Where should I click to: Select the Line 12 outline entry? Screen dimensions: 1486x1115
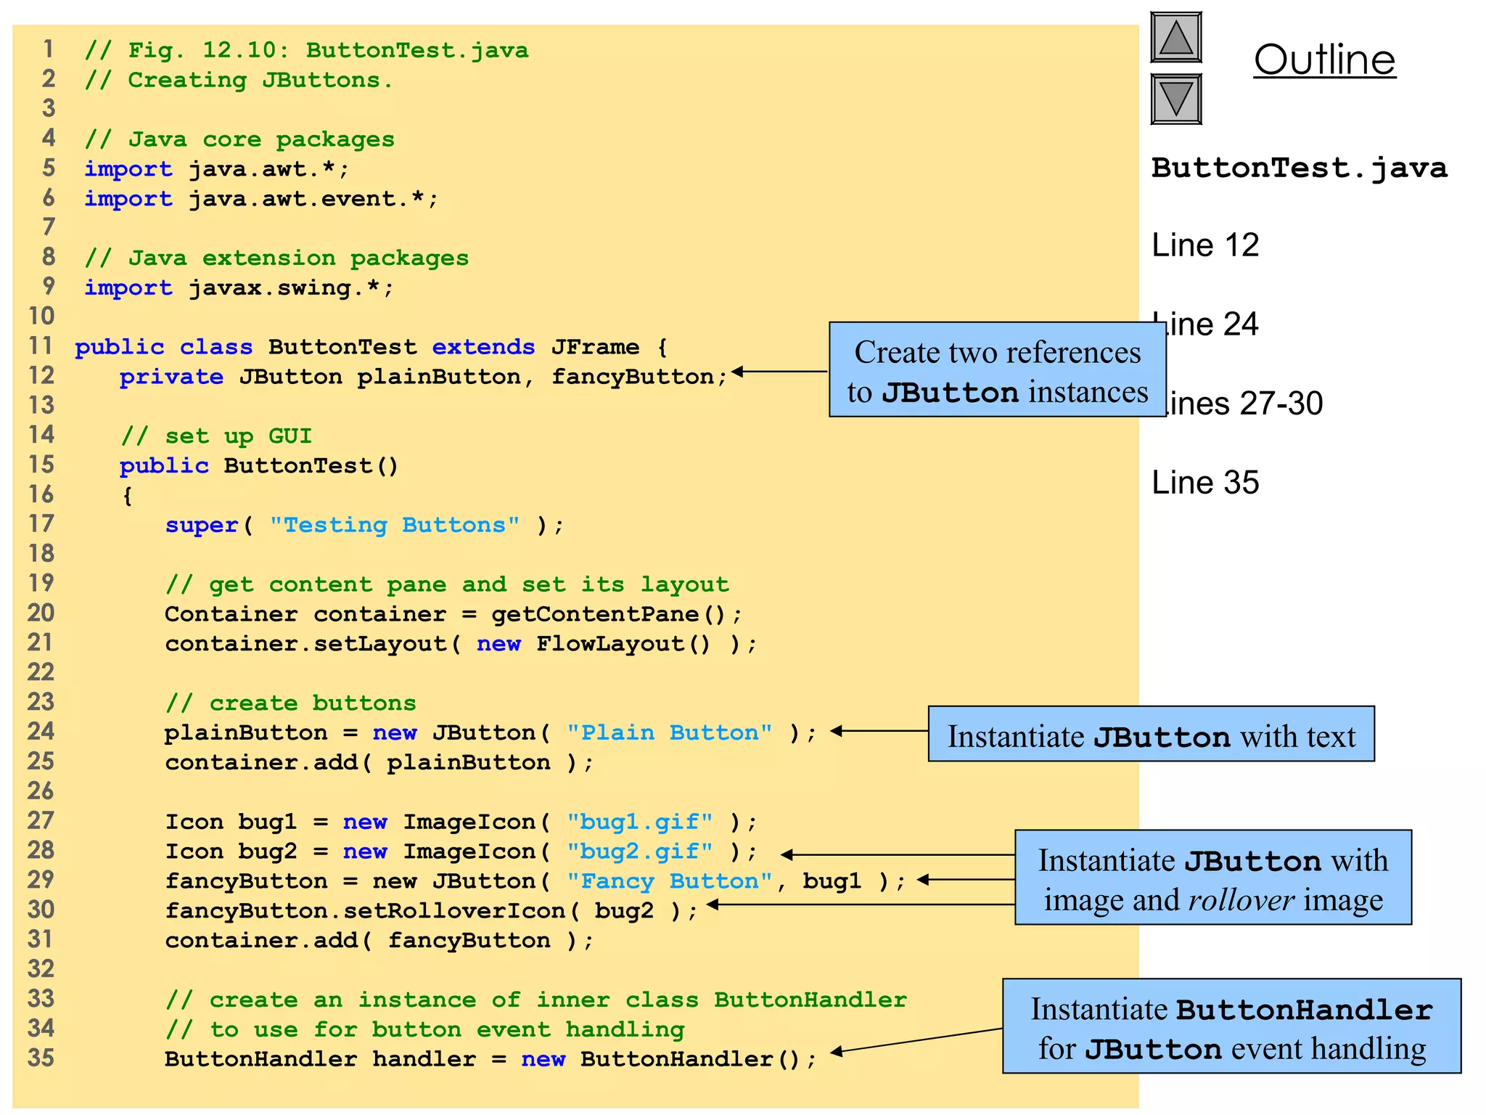click(x=1205, y=245)
